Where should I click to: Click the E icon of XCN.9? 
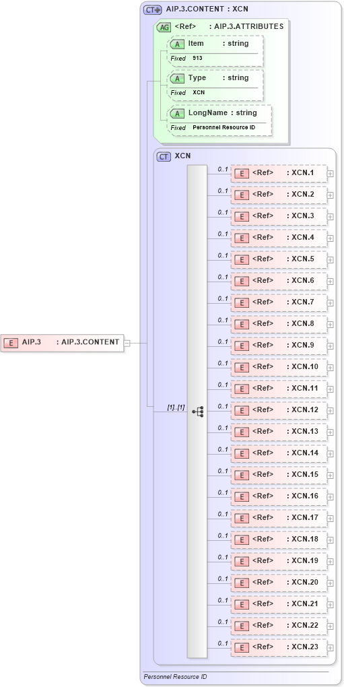coord(242,346)
